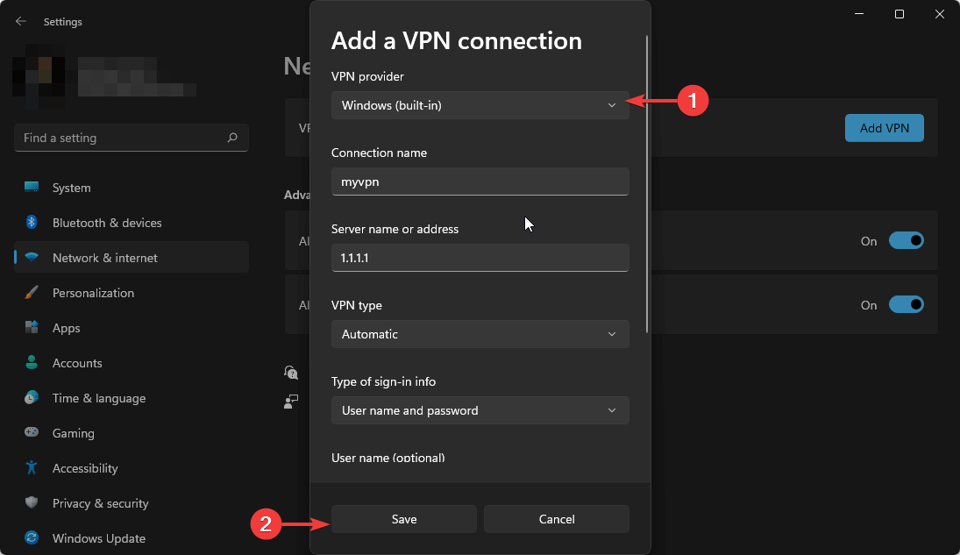Screen dimensions: 960x555
Task: Open the Type of sign-in info dropdown
Action: tap(480, 410)
